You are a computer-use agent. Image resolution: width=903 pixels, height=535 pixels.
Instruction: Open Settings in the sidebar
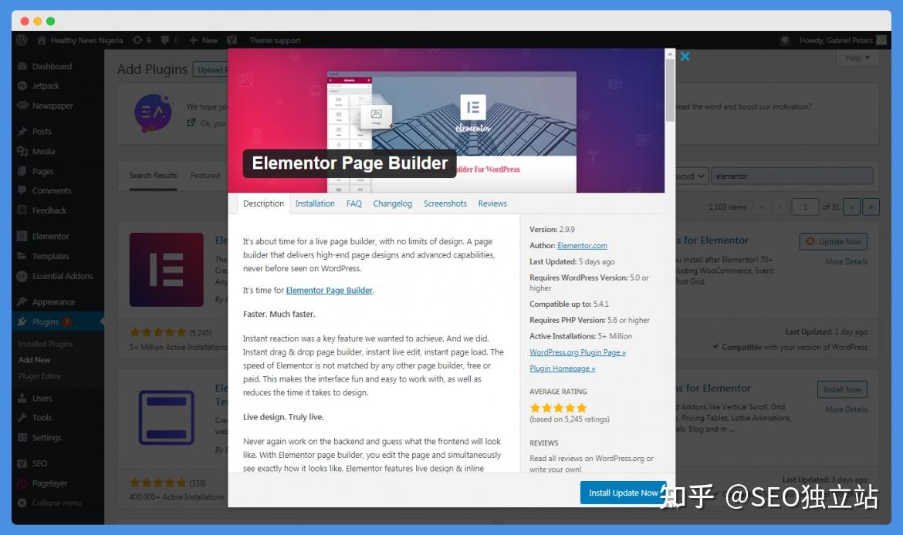pyautogui.click(x=45, y=438)
